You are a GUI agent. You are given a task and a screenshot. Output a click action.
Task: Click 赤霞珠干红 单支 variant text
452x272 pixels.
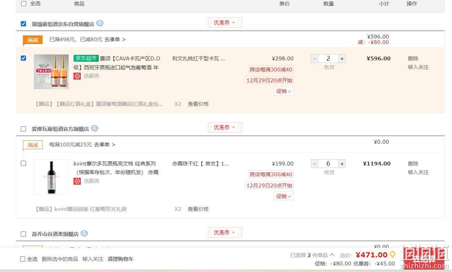tap(200, 164)
